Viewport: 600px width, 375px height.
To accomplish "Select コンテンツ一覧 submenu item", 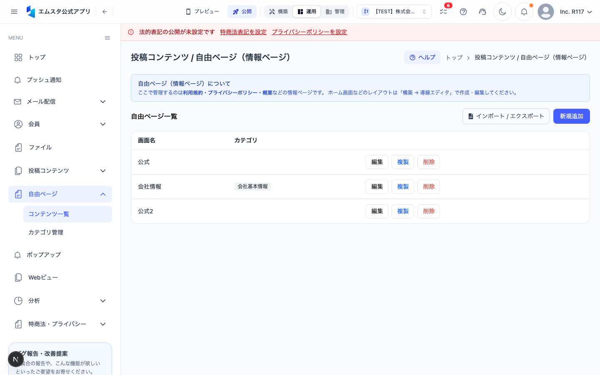I will [67, 214].
